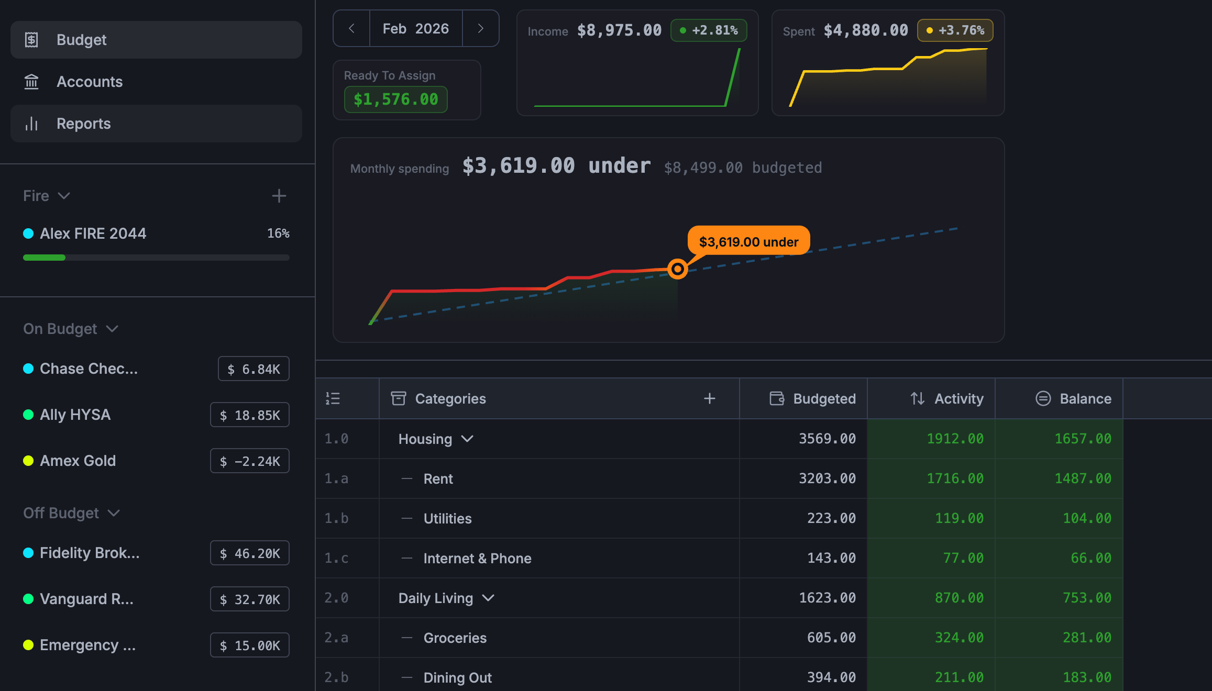This screenshot has width=1212, height=691.
Task: Sort by the Activity arrows icon
Action: click(x=917, y=399)
